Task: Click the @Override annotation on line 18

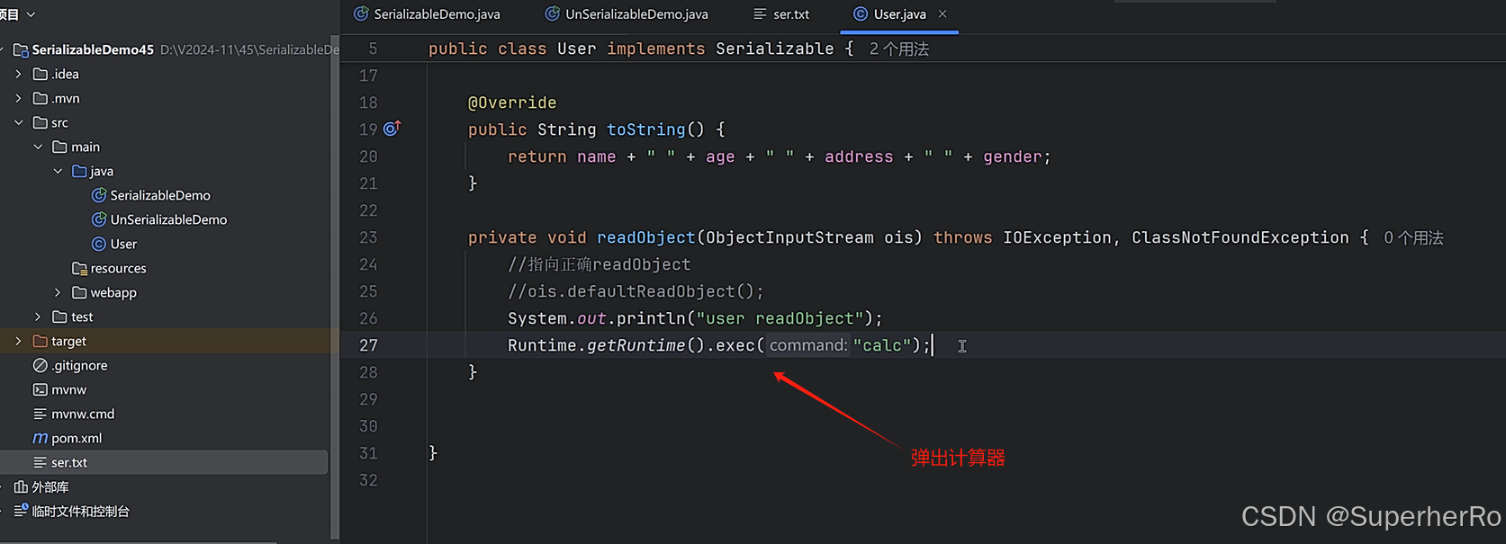Action: 512,103
